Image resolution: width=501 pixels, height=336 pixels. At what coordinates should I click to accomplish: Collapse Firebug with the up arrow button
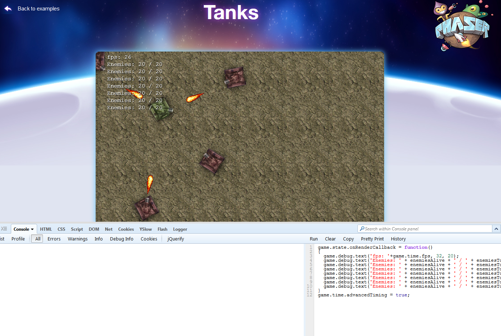click(496, 229)
